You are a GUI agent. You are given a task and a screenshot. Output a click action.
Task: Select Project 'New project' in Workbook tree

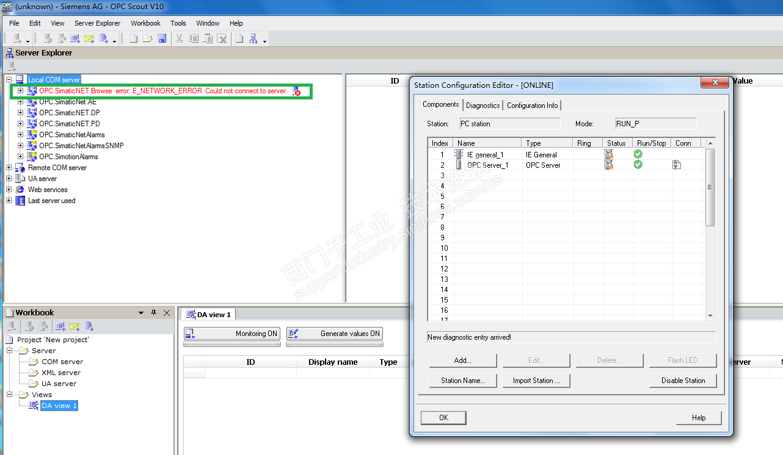53,340
